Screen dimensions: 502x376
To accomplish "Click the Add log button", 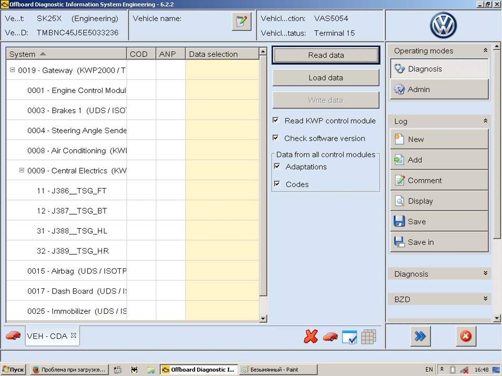I will coord(439,160).
